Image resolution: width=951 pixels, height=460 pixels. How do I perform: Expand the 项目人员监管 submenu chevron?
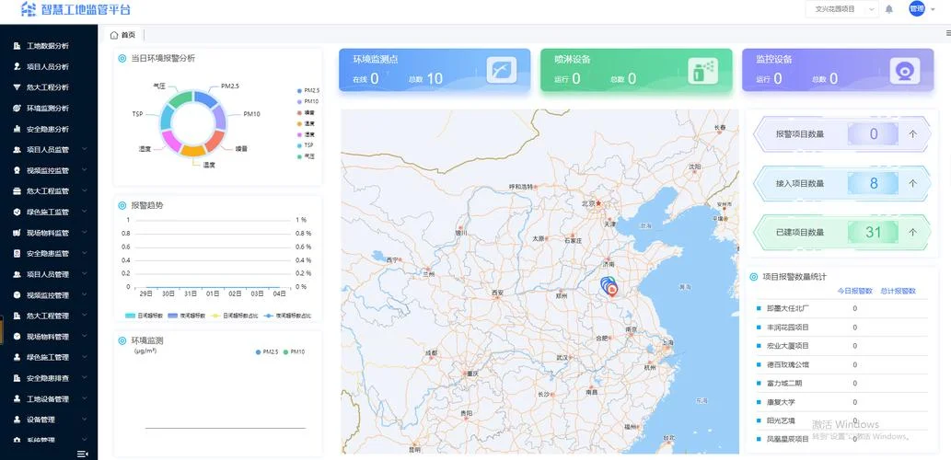tap(85, 149)
